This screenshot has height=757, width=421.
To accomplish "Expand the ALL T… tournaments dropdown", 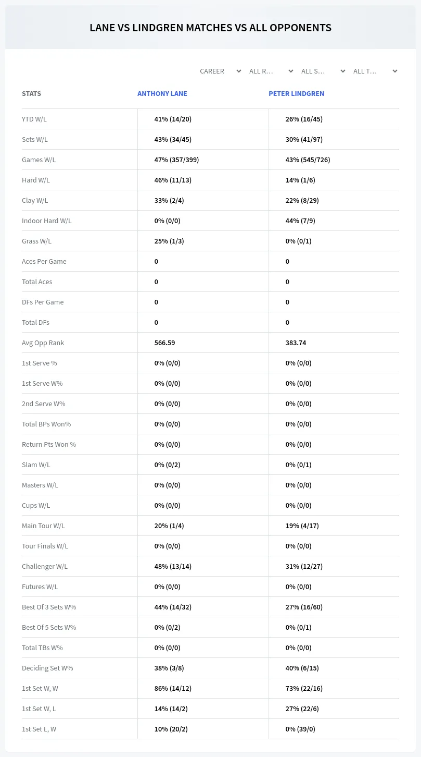I will 375,71.
